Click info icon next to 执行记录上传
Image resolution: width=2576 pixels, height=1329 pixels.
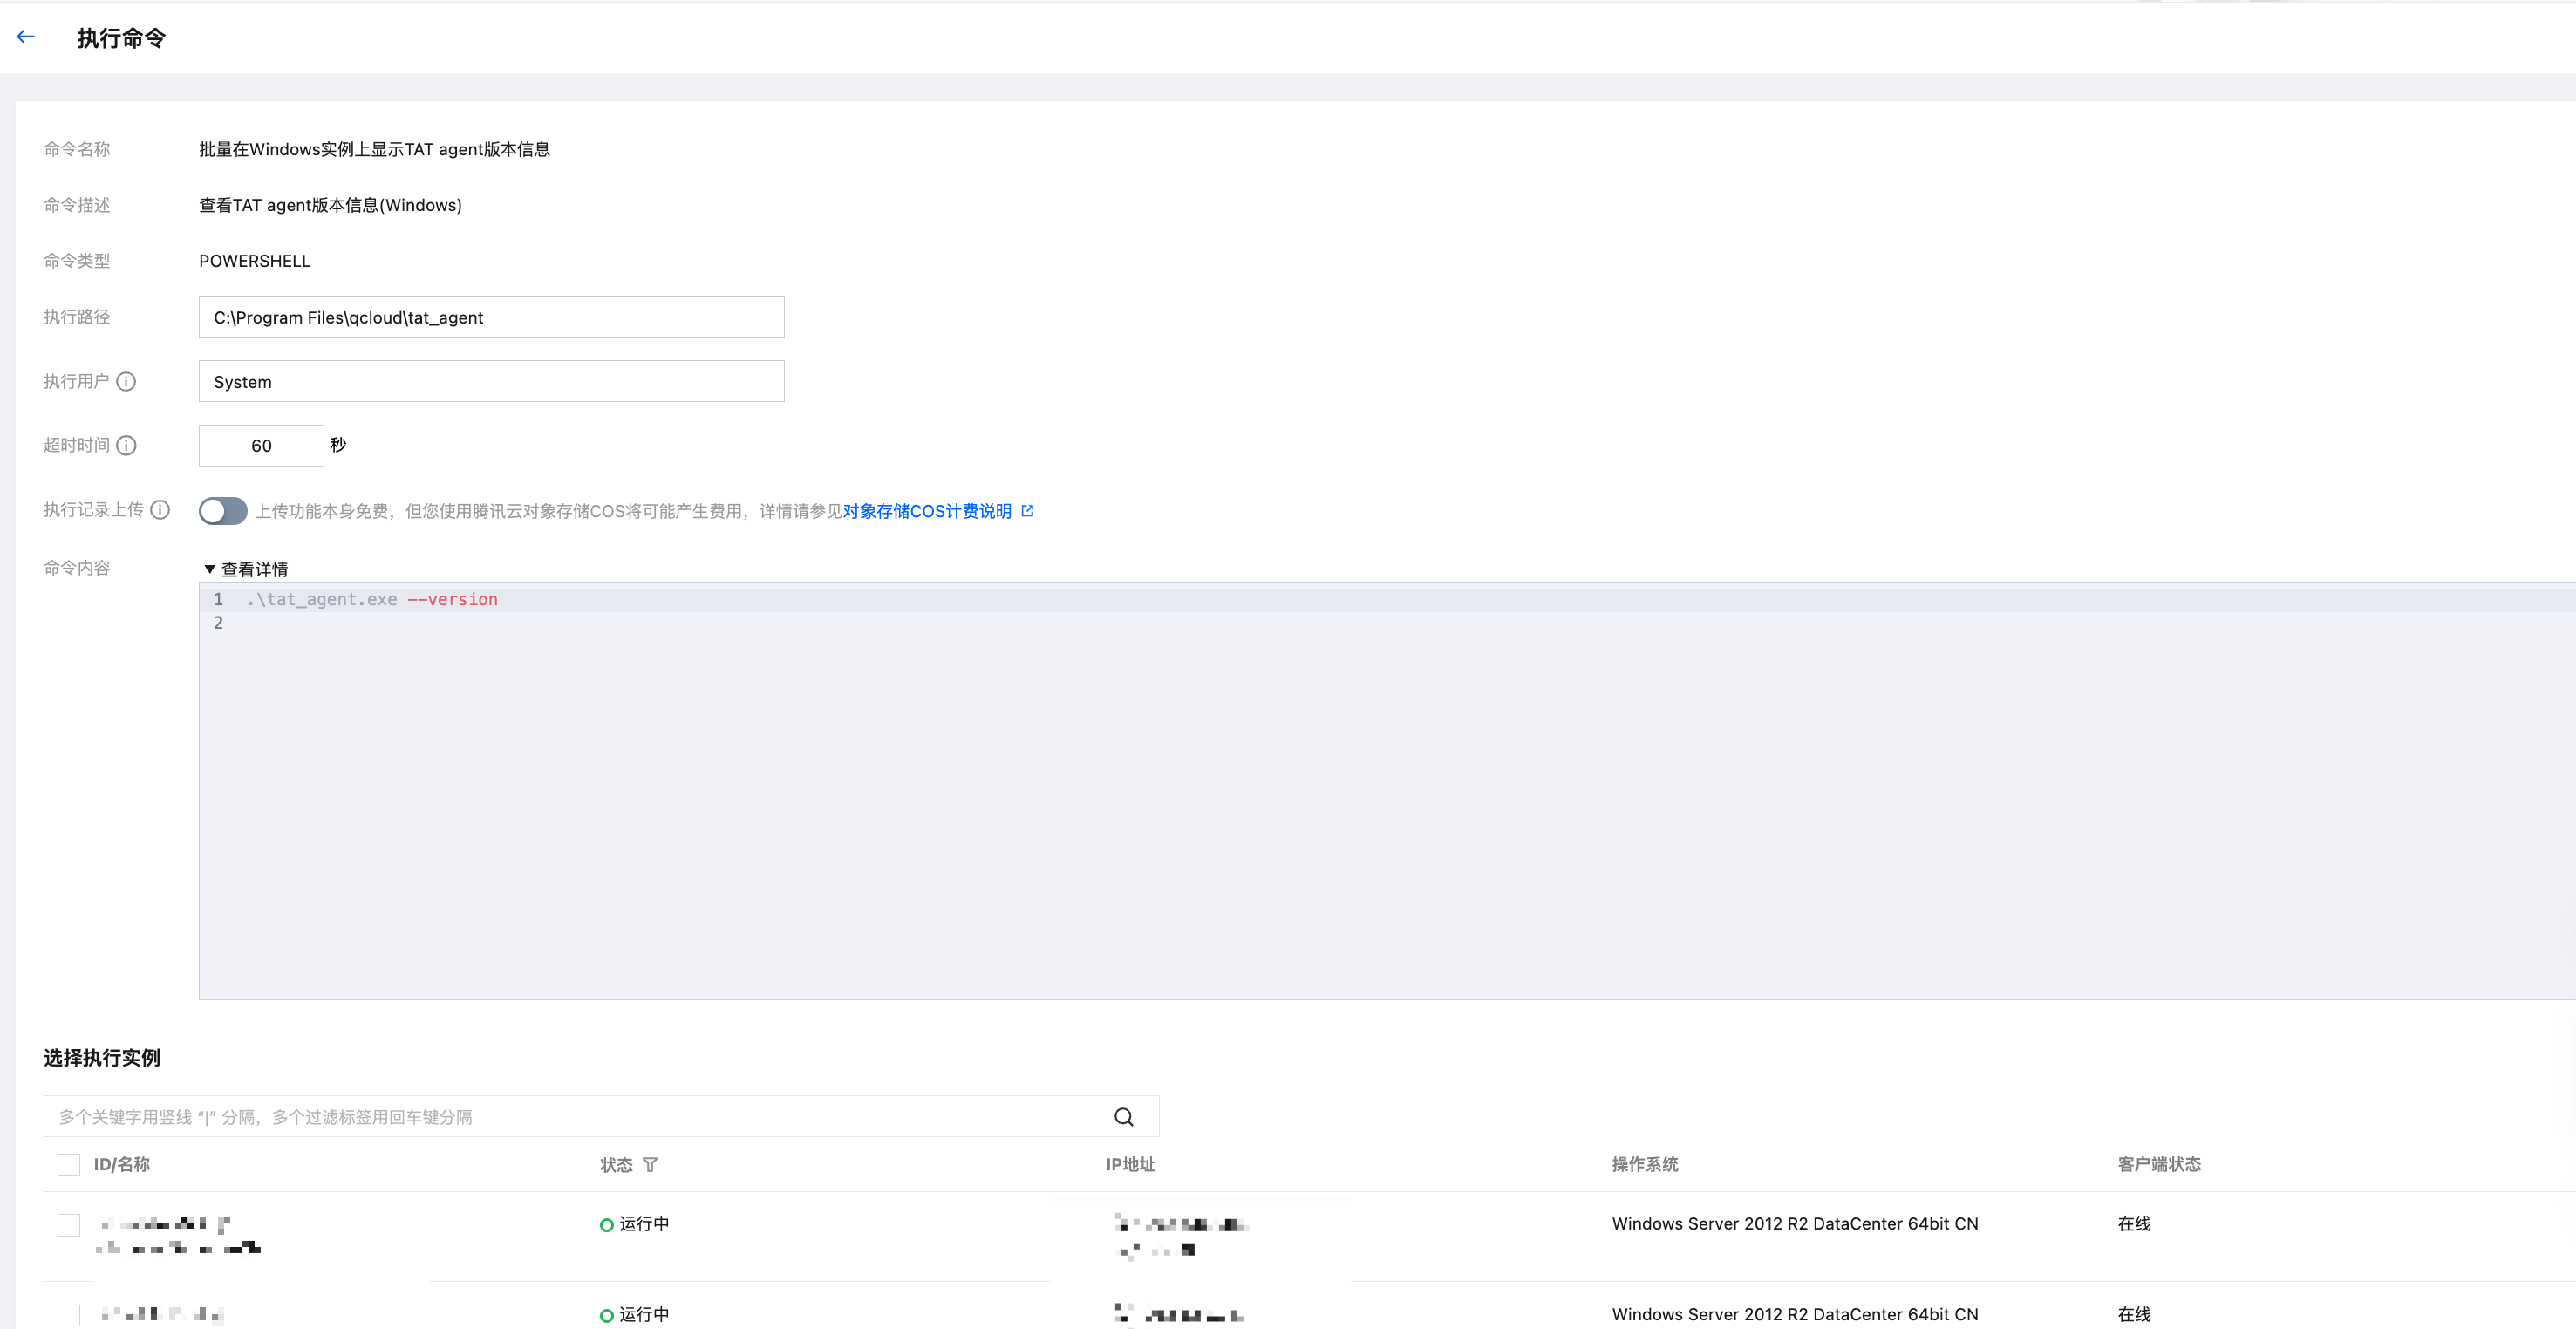pyautogui.click(x=160, y=510)
